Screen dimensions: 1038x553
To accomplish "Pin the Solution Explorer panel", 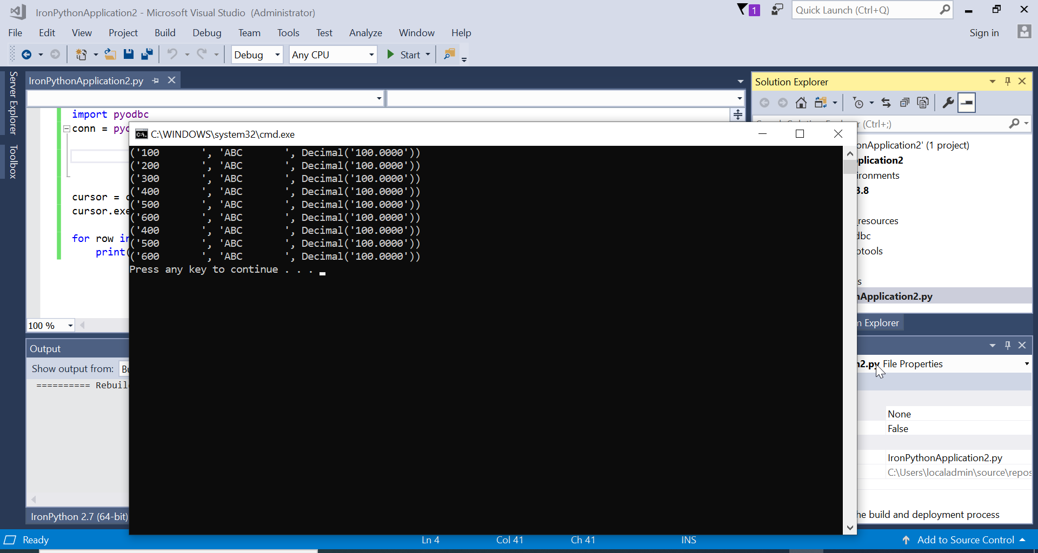I will tap(1007, 81).
